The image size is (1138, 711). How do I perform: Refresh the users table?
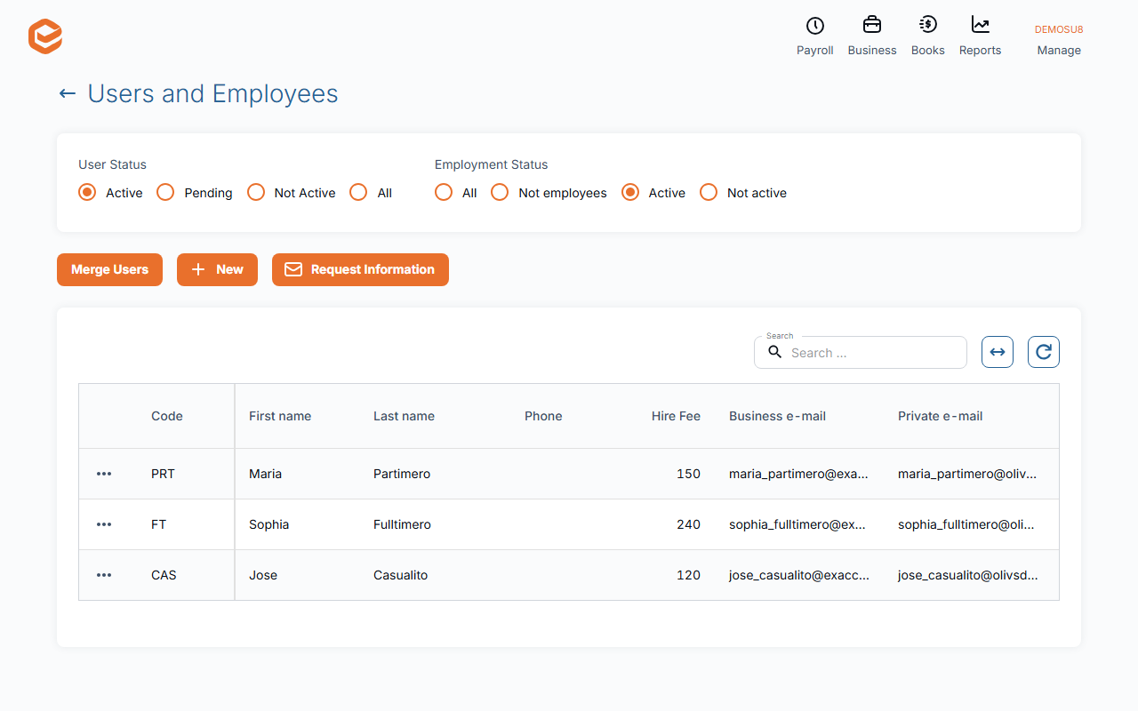tap(1044, 352)
